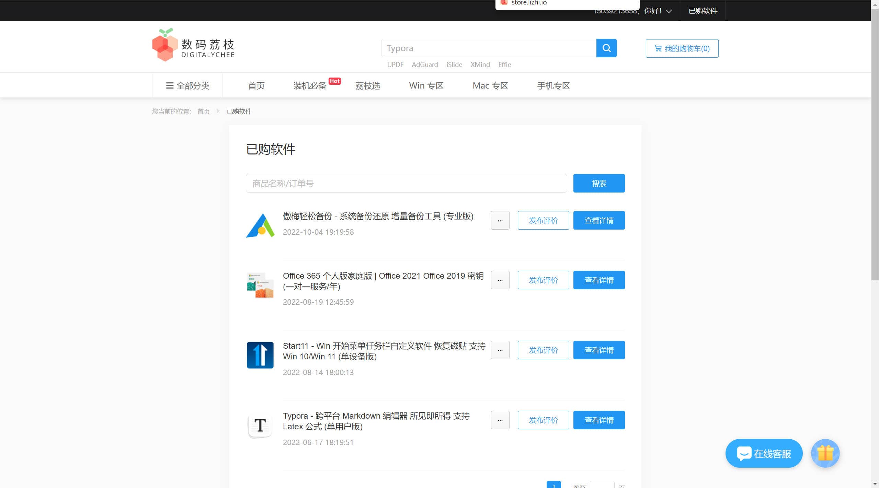Focus the 商品名称/订单号 search field

(x=406, y=183)
